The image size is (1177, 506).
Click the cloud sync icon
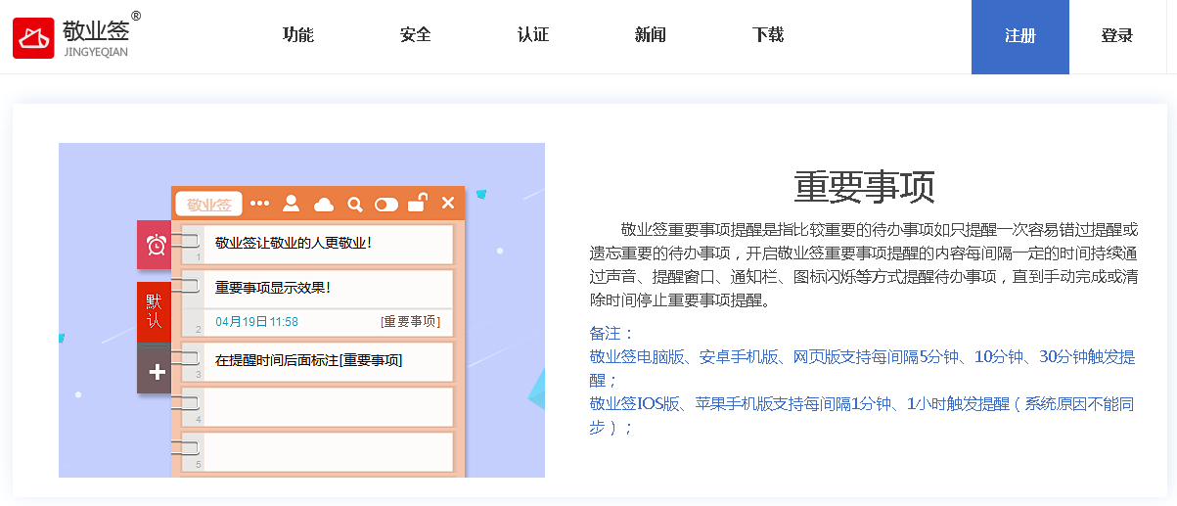323,204
